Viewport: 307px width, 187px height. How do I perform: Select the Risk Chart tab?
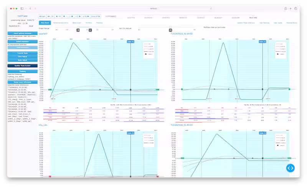45,23
